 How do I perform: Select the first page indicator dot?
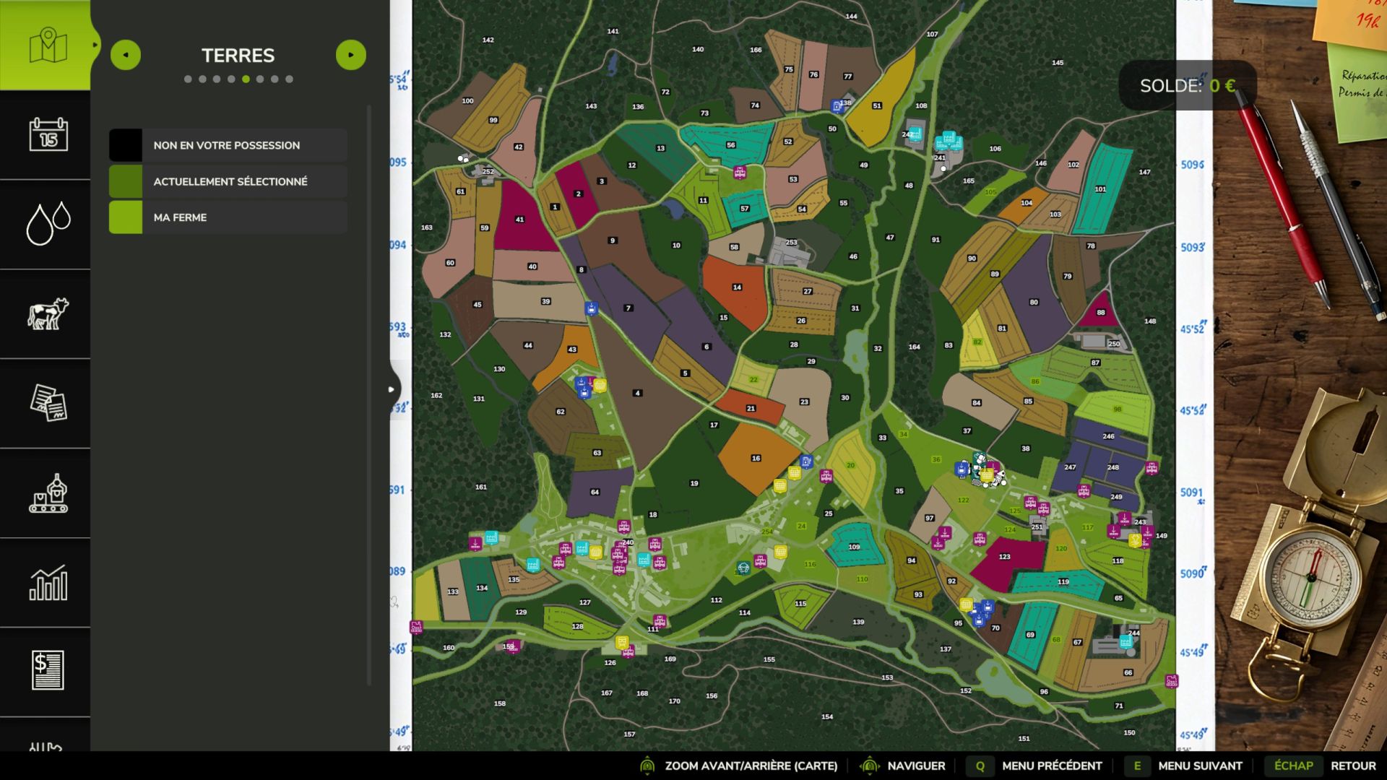[188, 79]
